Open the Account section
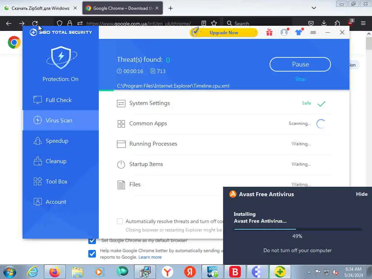The width and height of the screenshot is (372, 279). [61, 202]
